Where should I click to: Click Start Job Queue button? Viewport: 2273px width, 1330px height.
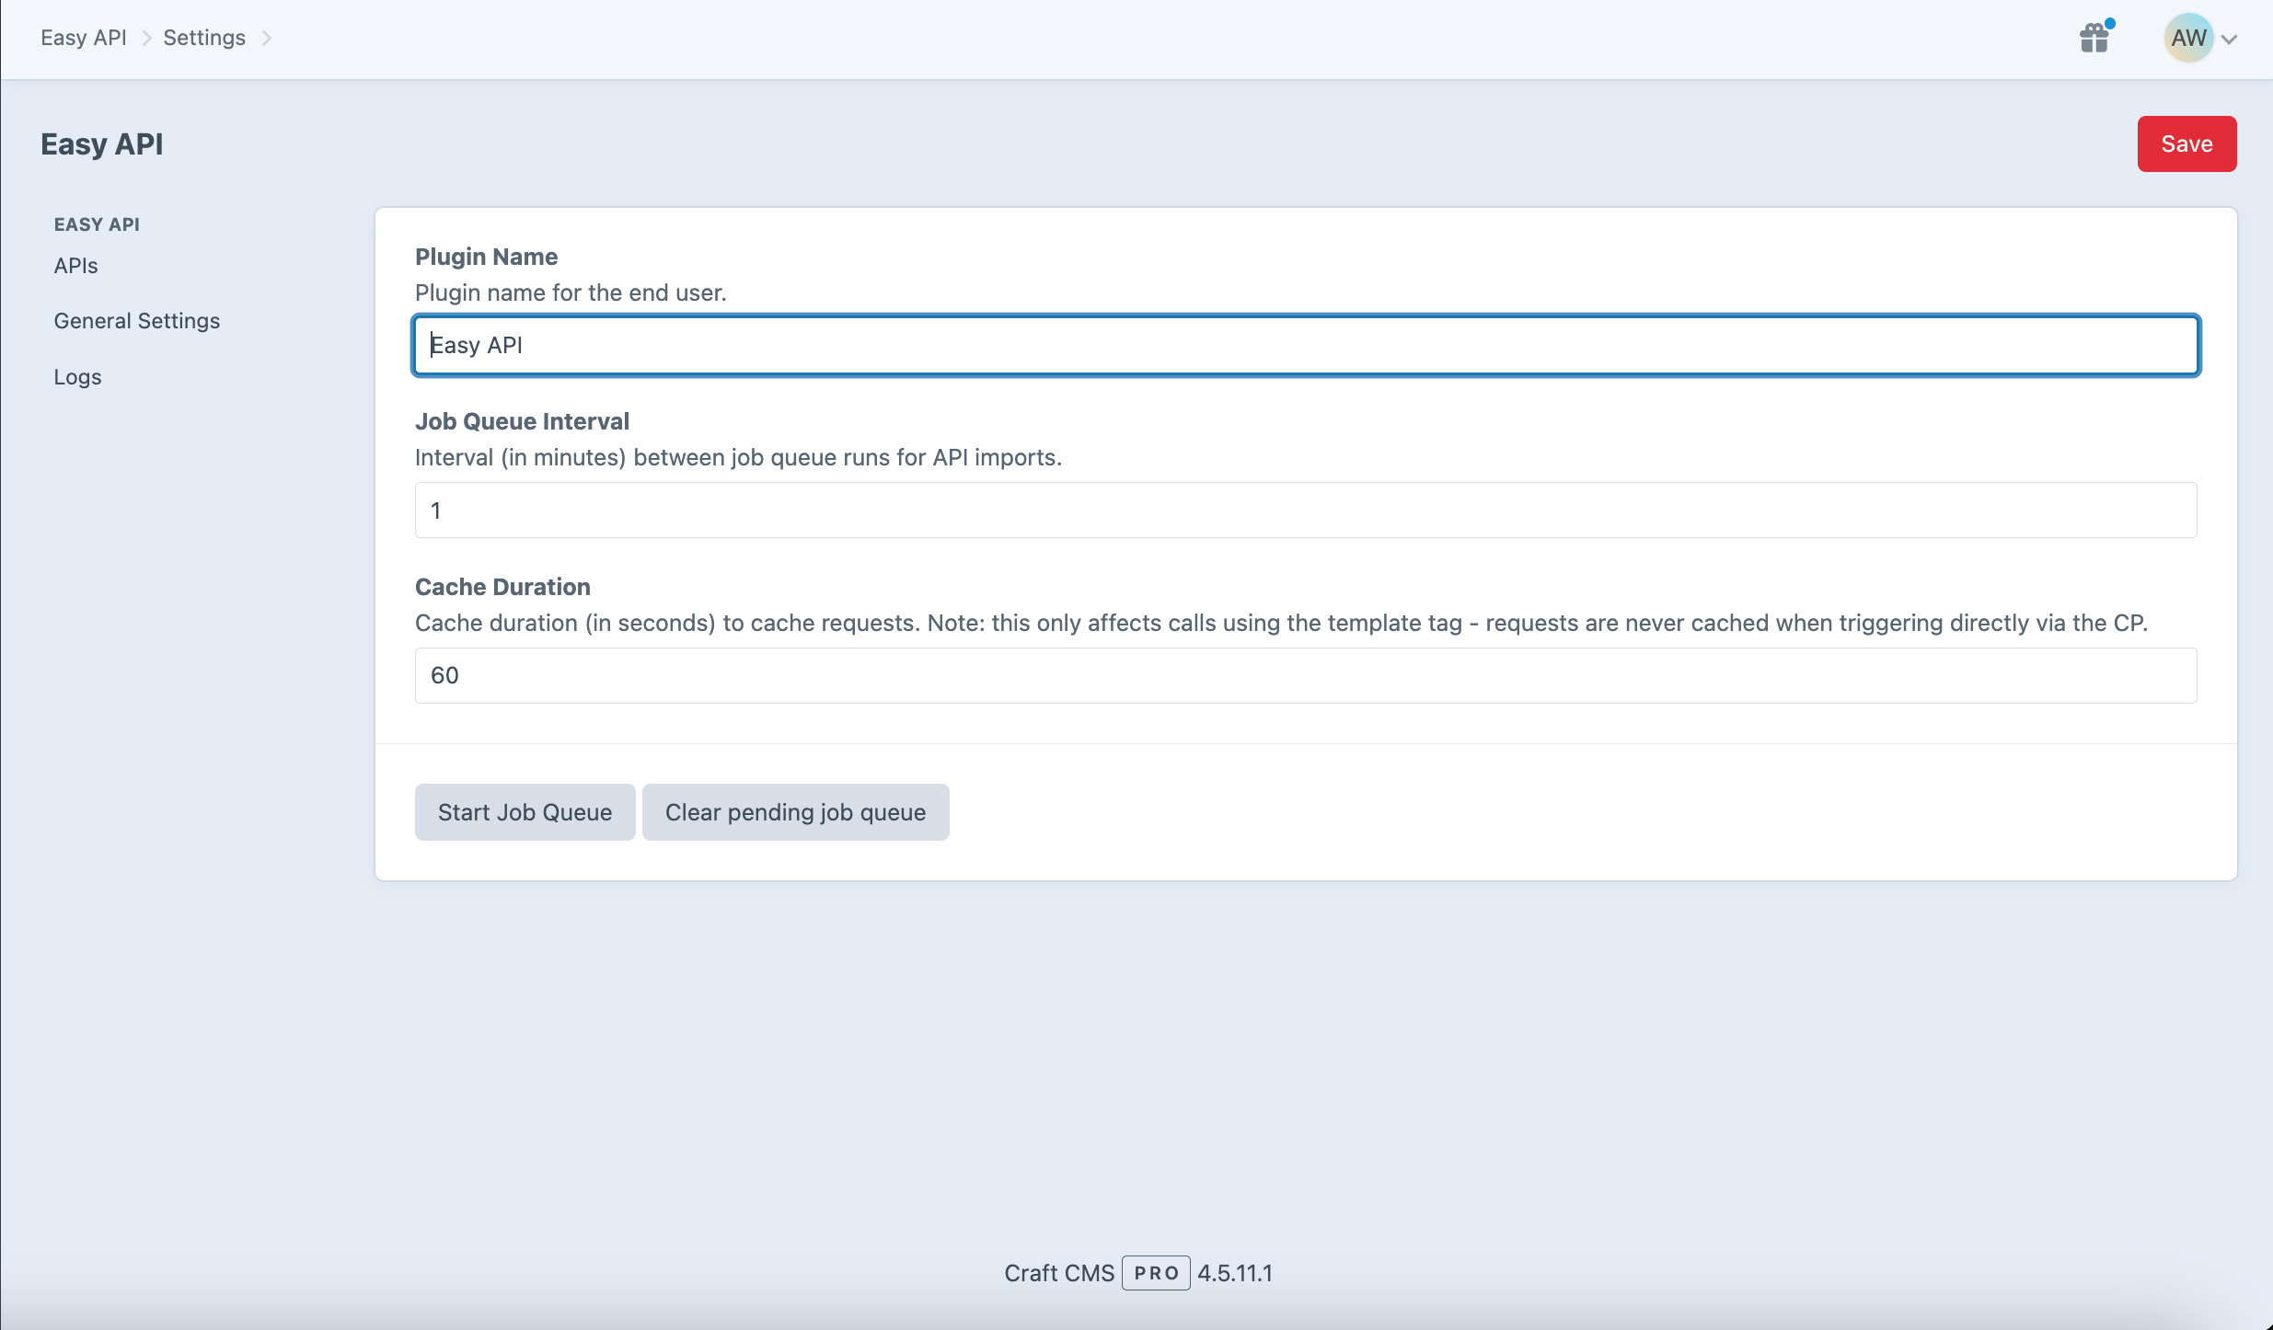click(525, 812)
